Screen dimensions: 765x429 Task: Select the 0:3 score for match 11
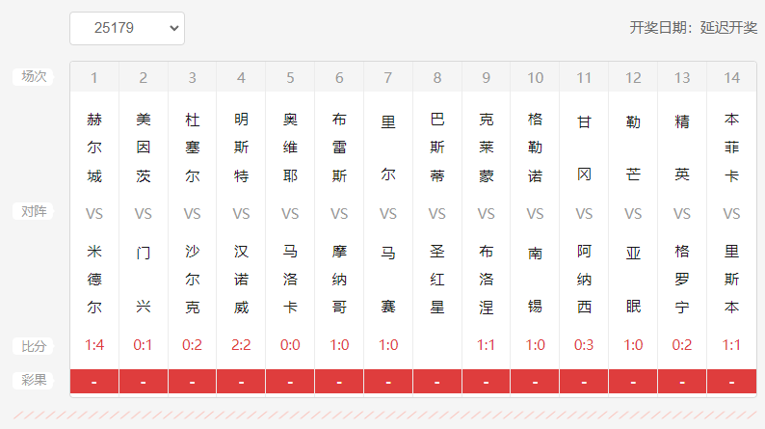pos(584,345)
